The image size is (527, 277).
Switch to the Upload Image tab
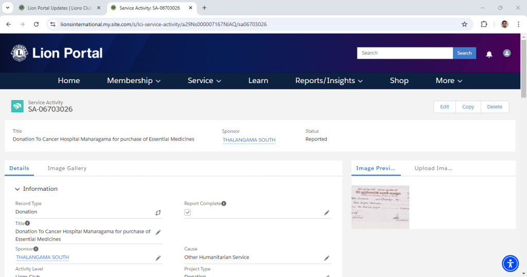(433, 168)
